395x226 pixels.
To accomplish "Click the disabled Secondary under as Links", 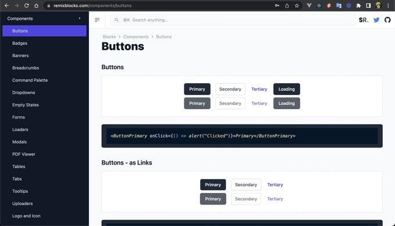I will (x=246, y=199).
